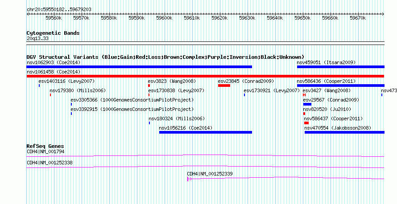Screen dimensions: 397x204
Task: Click the esv3305366 1000Genomes label
Action: (132, 100)
